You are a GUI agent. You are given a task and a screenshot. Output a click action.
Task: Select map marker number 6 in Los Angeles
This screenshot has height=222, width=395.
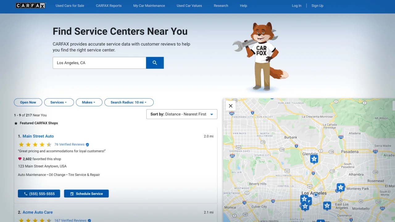[305, 206]
